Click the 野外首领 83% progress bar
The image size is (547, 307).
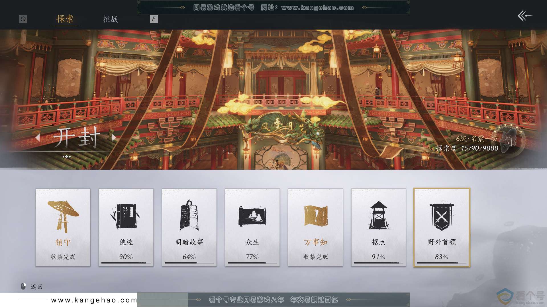coord(442,263)
